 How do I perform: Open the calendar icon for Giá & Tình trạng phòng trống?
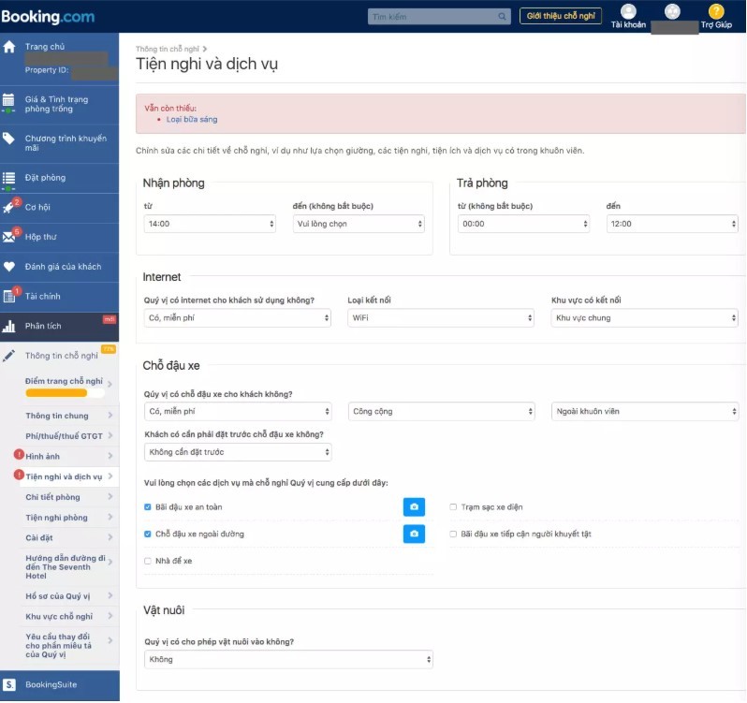(8, 102)
